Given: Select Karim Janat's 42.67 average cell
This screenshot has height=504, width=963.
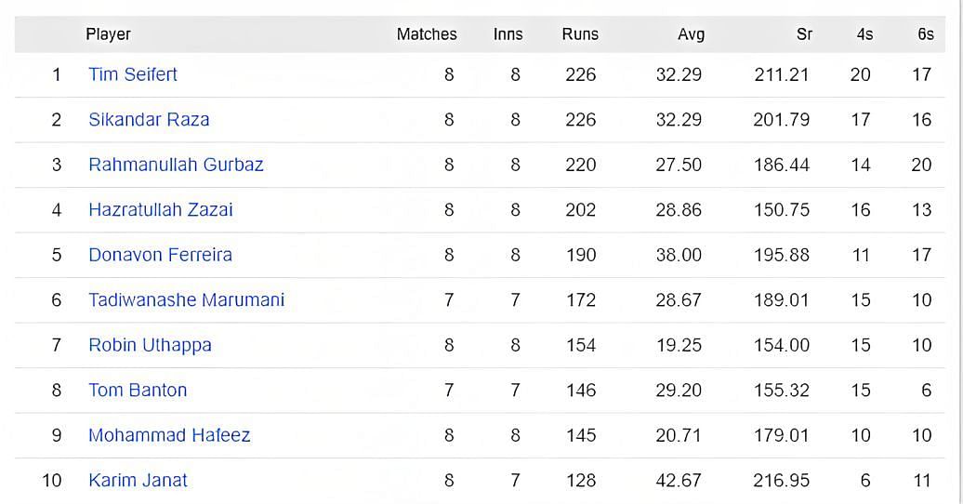Looking at the screenshot, I should point(679,480).
